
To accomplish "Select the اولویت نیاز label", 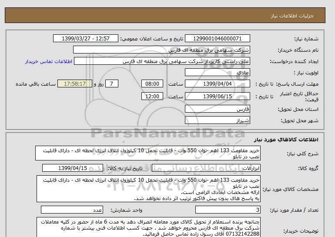I will 306,73.
